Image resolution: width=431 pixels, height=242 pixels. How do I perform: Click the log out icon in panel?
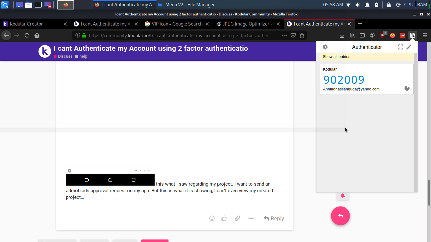coord(398,5)
